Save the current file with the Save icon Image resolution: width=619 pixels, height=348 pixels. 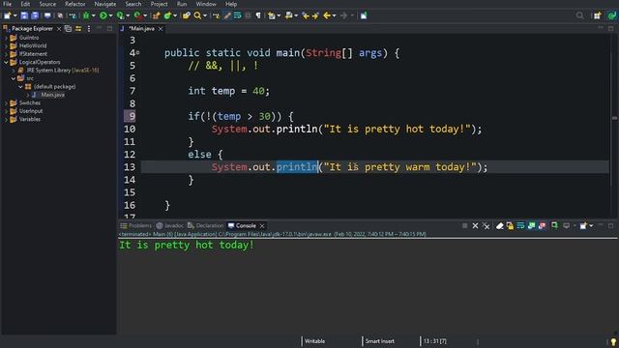pyautogui.click(x=24, y=15)
